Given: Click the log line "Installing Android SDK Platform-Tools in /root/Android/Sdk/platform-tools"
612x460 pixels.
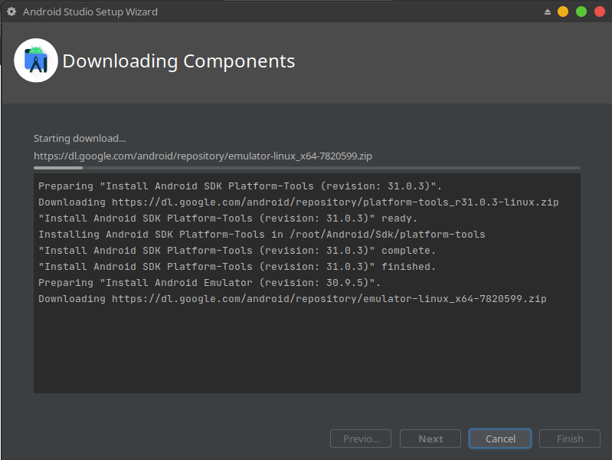Looking at the screenshot, I should pyautogui.click(x=262, y=234).
